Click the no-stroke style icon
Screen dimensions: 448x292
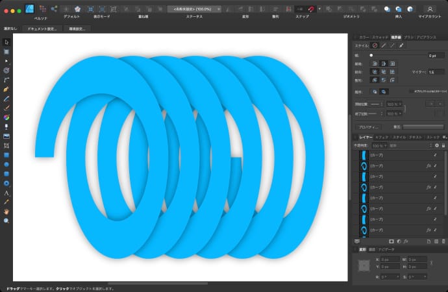pyautogui.click(x=375, y=46)
